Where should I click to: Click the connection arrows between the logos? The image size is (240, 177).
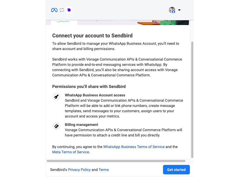tap(62, 10)
